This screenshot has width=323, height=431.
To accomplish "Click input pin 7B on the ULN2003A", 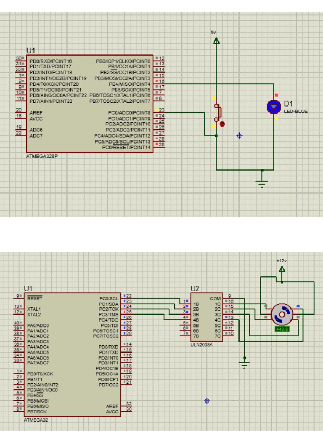I will (196, 336).
